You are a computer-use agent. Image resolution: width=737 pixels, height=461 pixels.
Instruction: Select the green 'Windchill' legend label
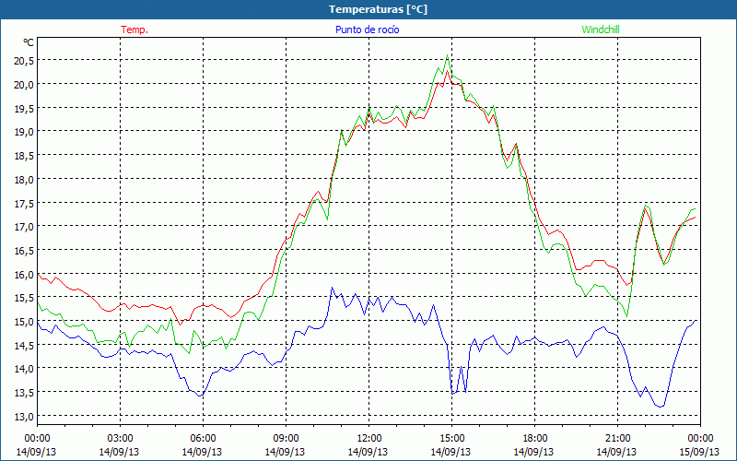click(x=601, y=30)
